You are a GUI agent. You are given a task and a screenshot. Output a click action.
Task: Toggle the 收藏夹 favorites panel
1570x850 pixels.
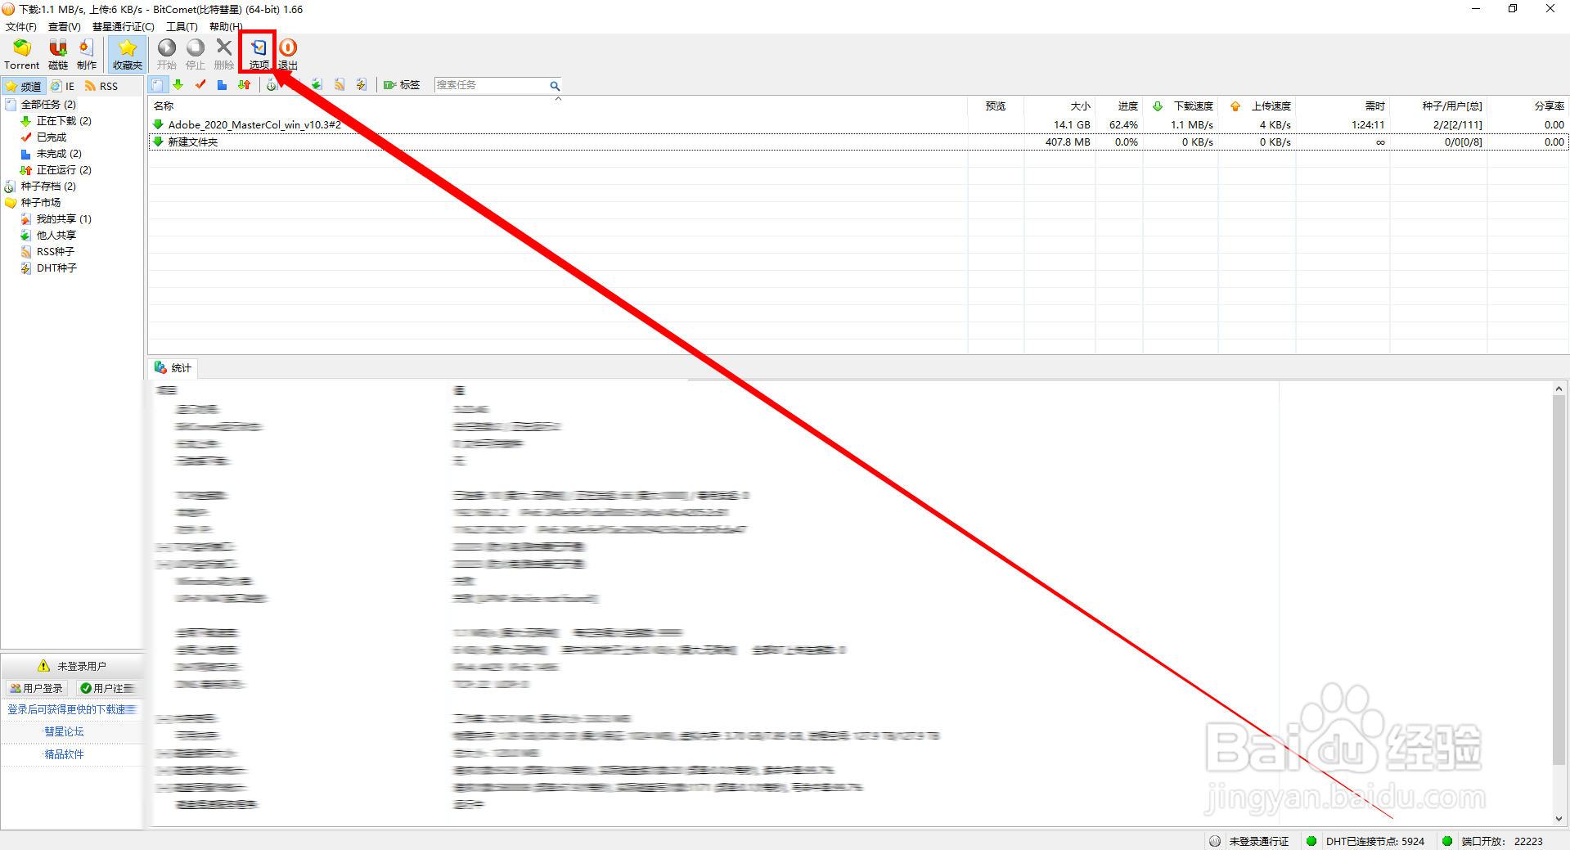pos(128,54)
